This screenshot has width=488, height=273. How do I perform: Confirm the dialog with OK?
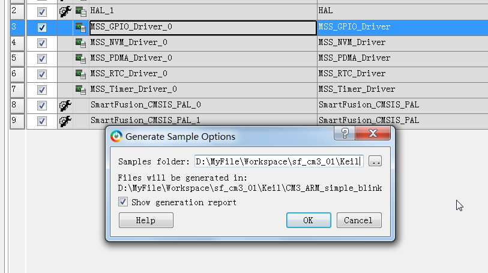309,220
